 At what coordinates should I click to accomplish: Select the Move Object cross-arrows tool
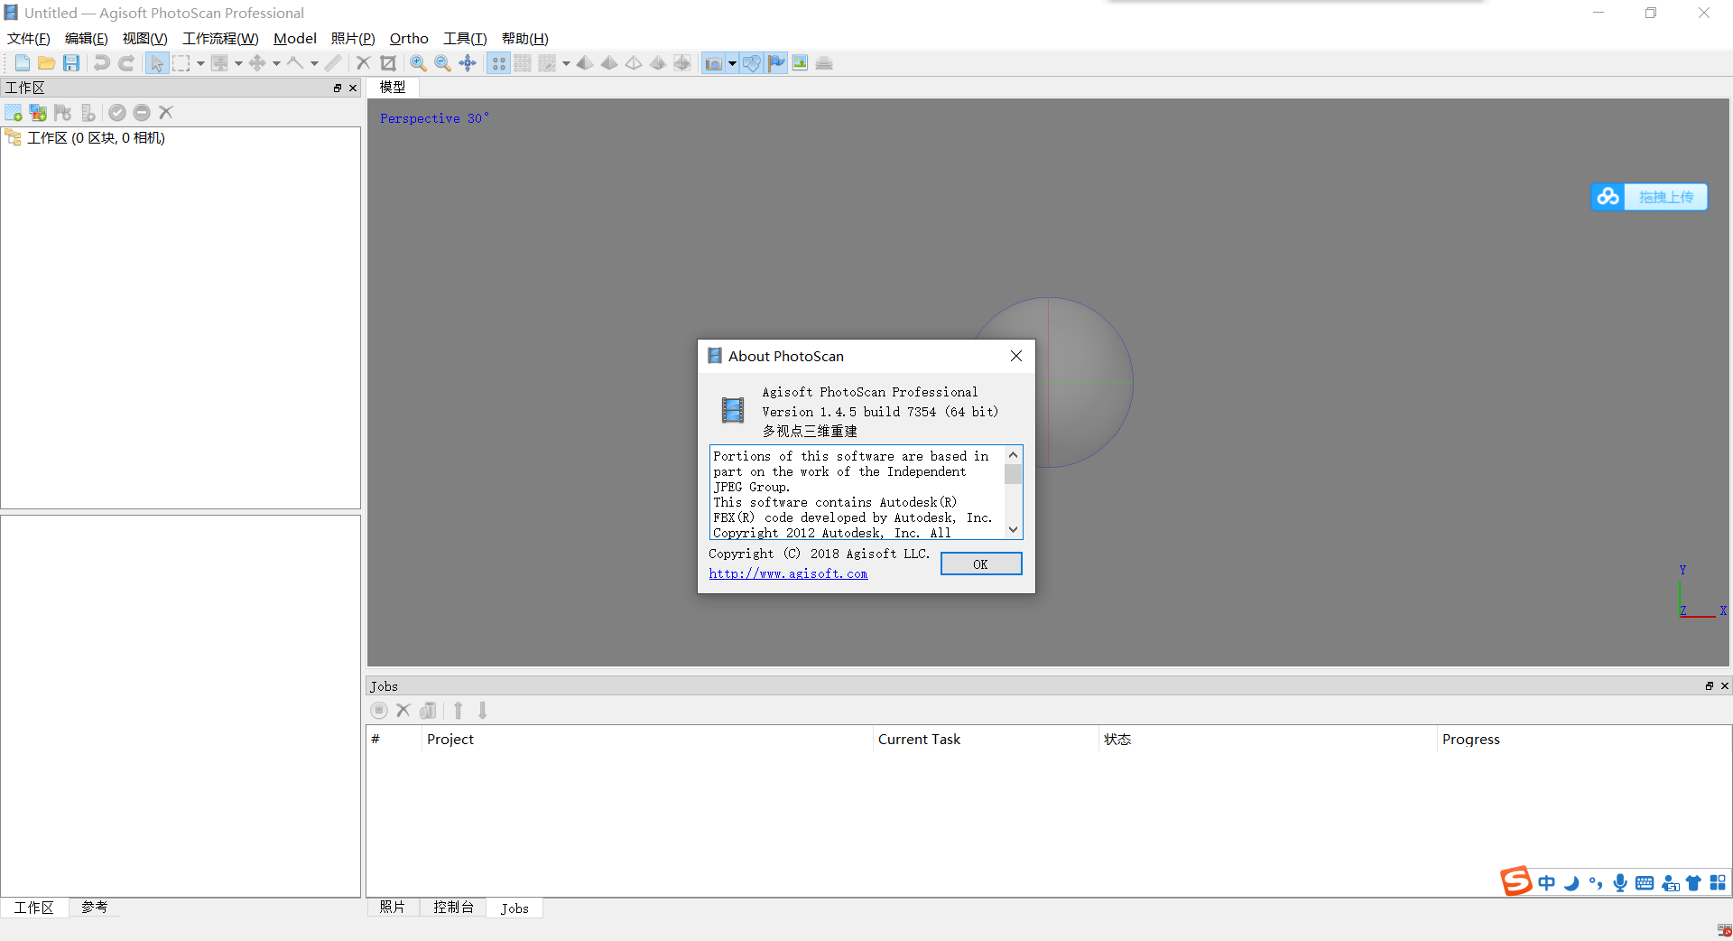click(x=257, y=63)
